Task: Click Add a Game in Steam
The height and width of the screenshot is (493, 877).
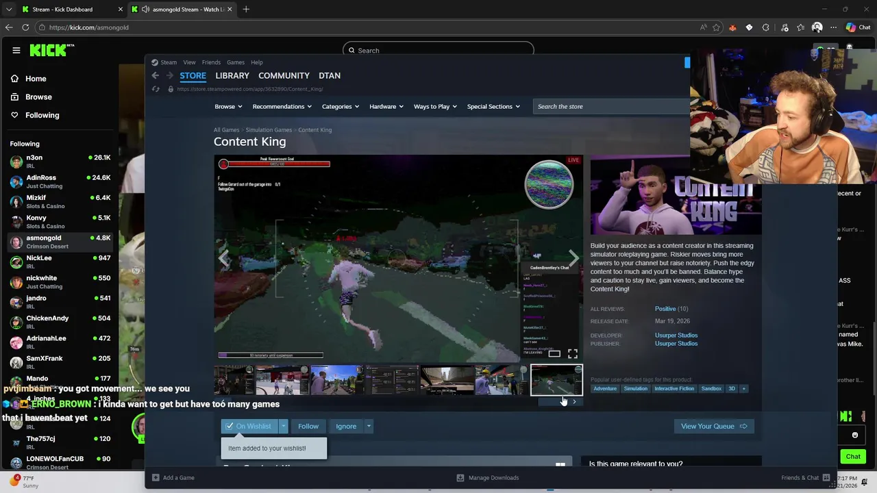Action: pos(173,477)
